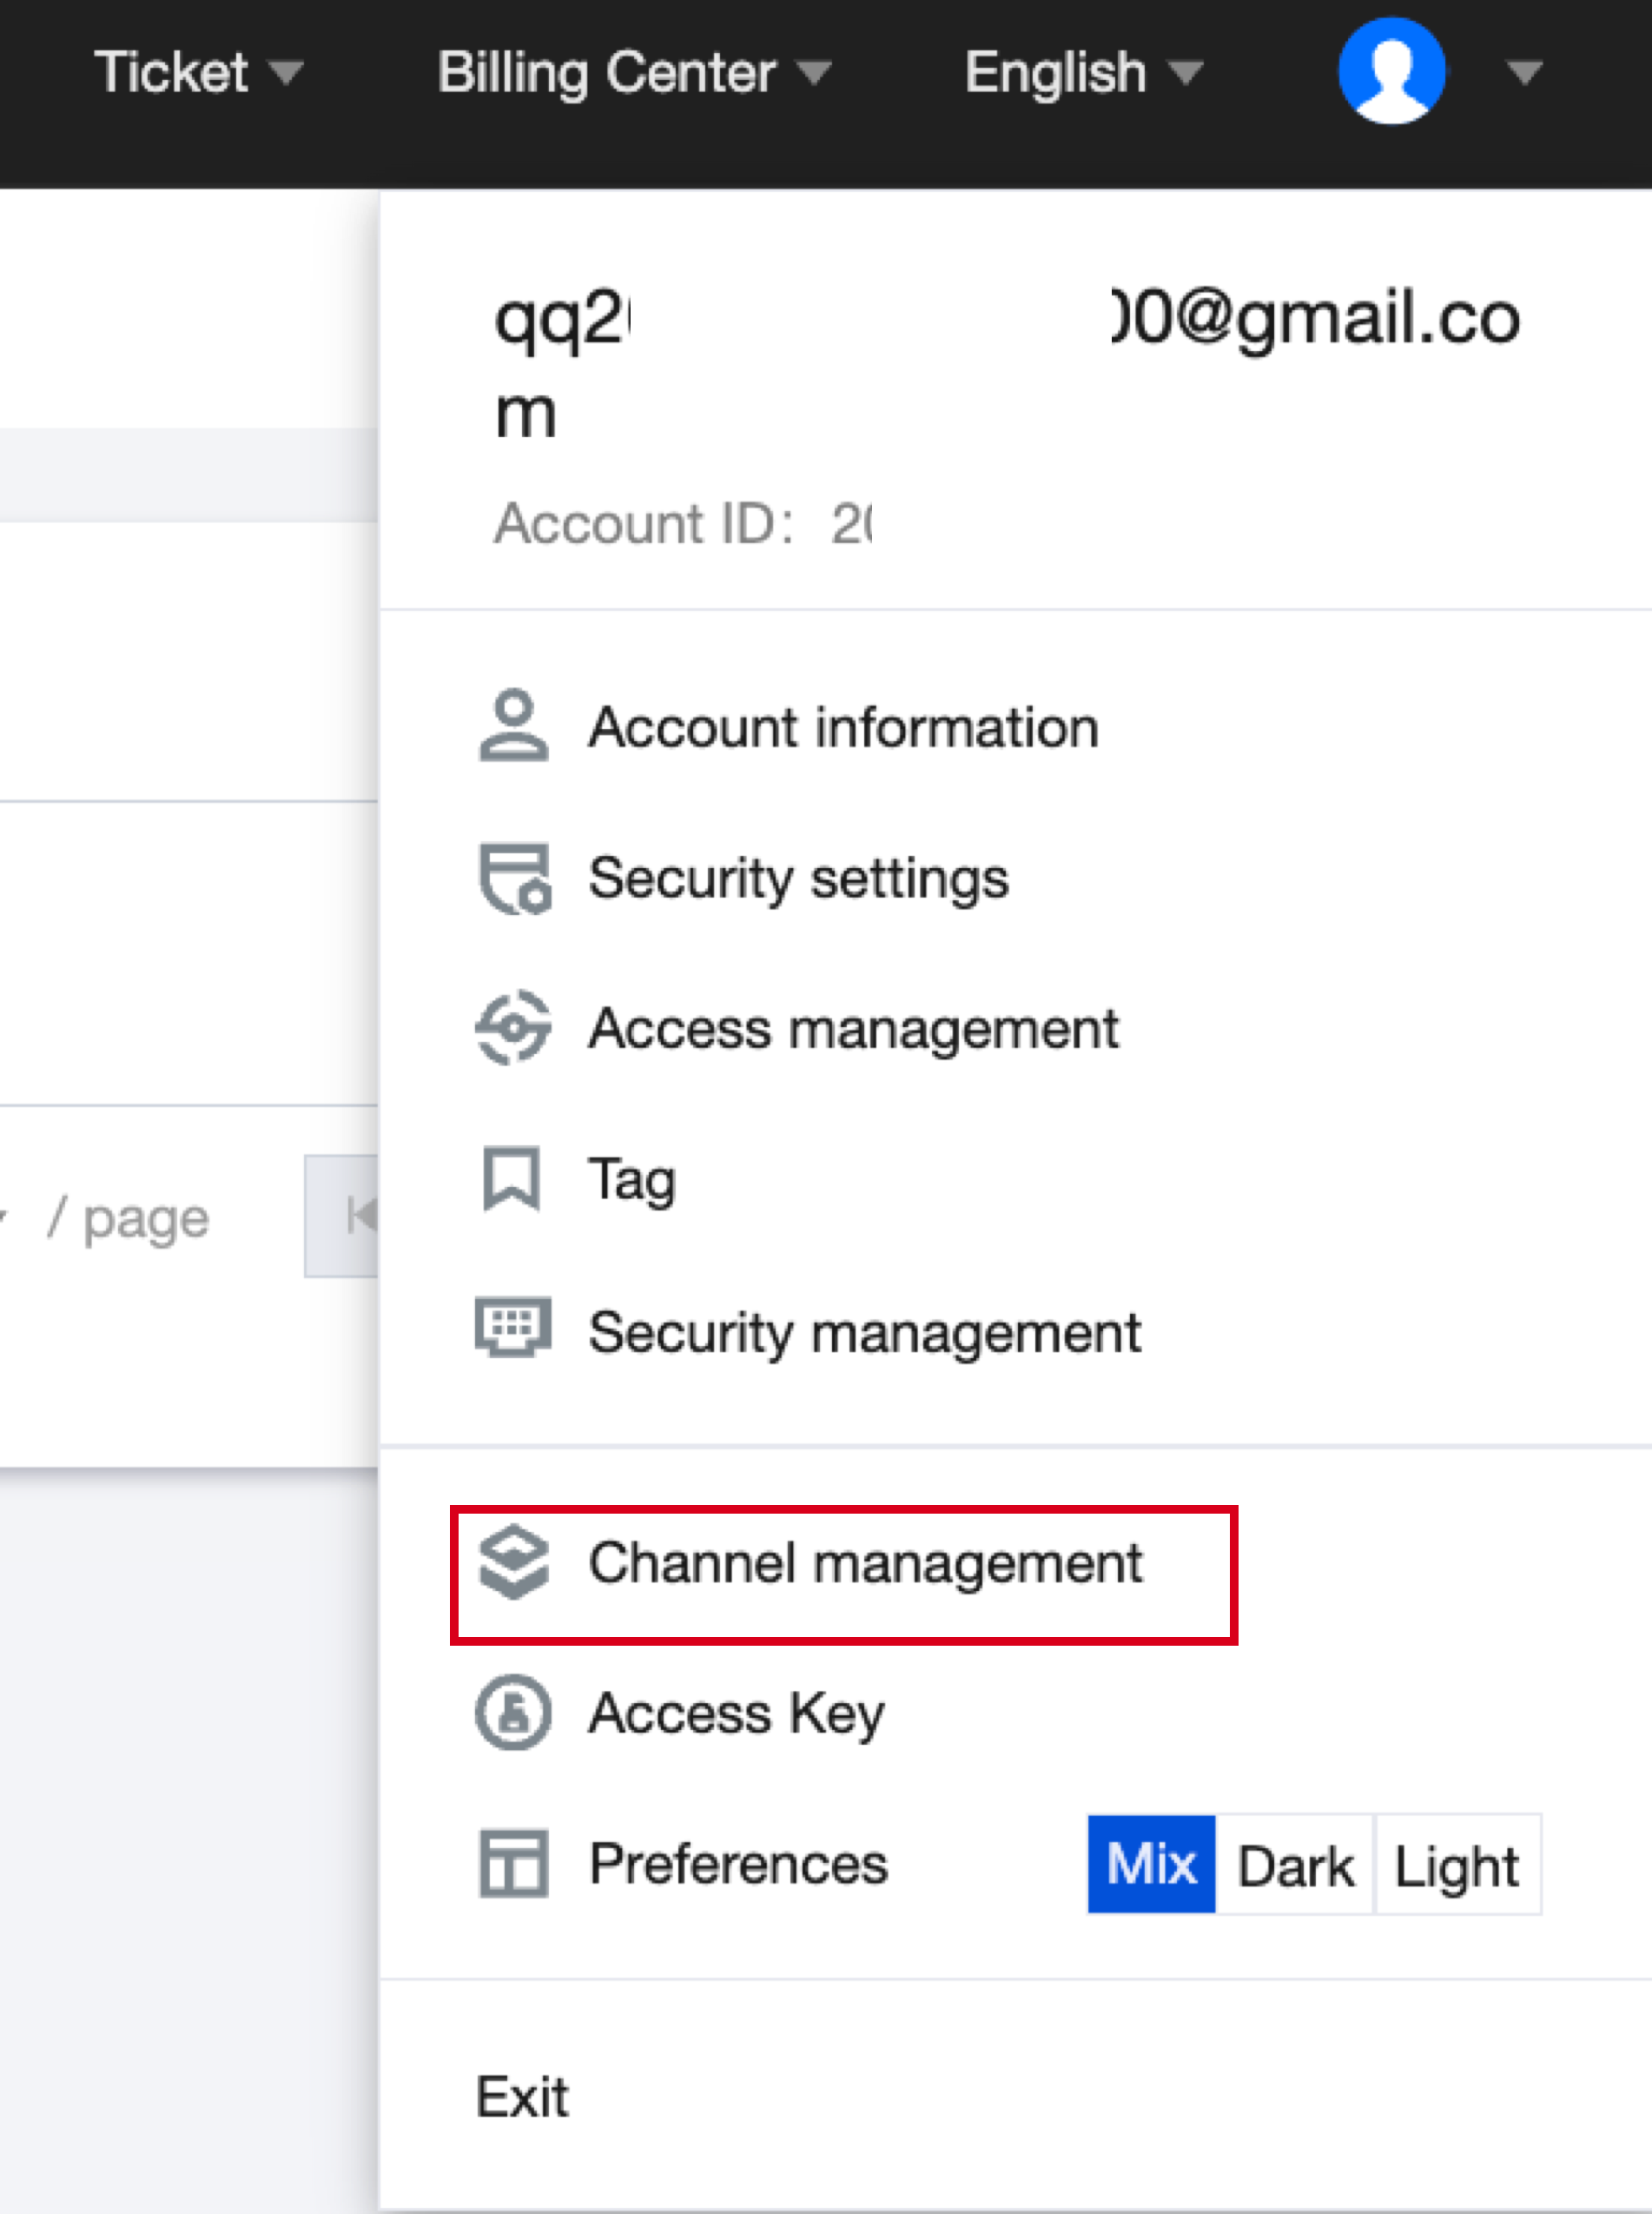Click Exit to sign out

point(522,2097)
